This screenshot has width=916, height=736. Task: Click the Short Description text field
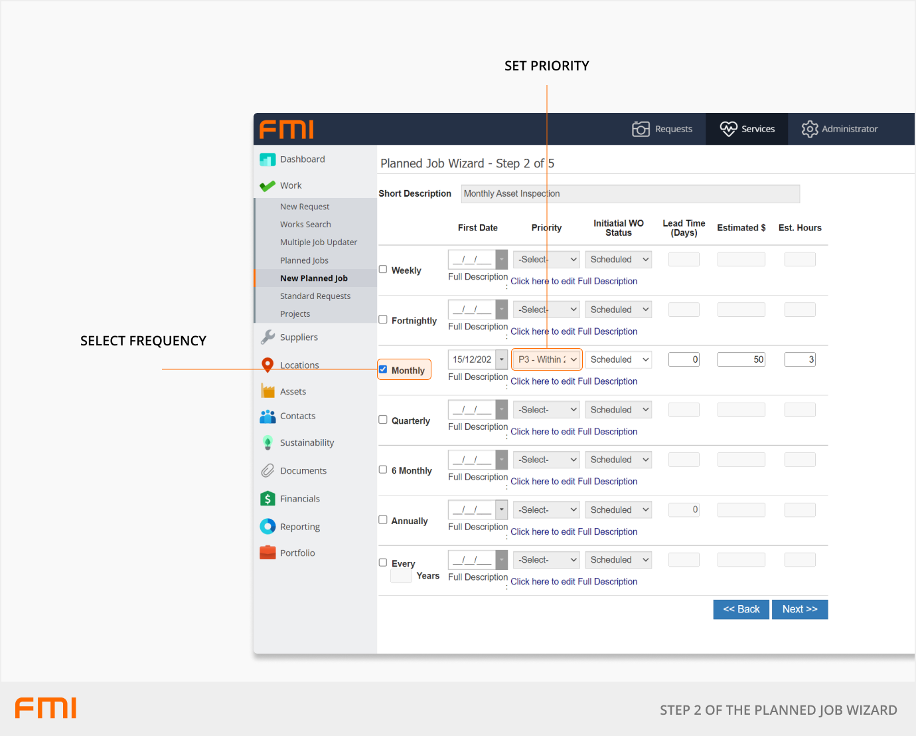(x=630, y=193)
